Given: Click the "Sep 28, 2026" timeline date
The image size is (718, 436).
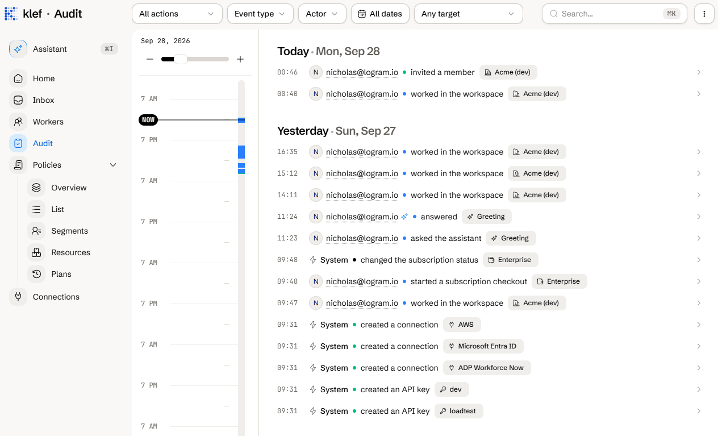Looking at the screenshot, I should (x=165, y=41).
